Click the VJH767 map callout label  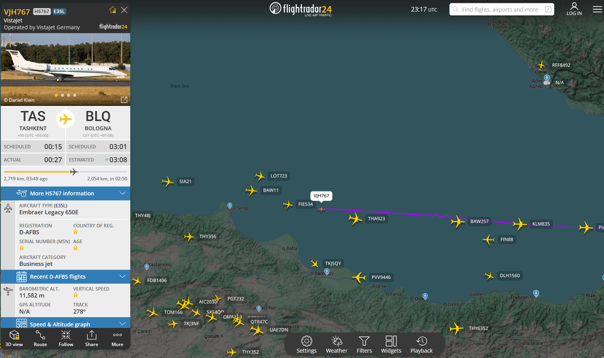coord(321,196)
